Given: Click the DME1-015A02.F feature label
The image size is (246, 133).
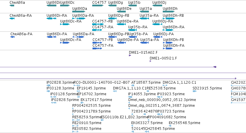Looking at the screenshot, I should point(143,53).
